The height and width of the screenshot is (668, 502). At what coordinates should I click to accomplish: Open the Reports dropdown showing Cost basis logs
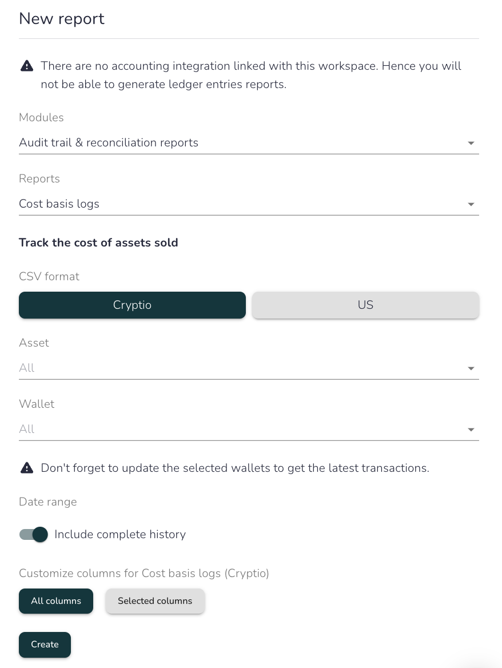coord(249,204)
